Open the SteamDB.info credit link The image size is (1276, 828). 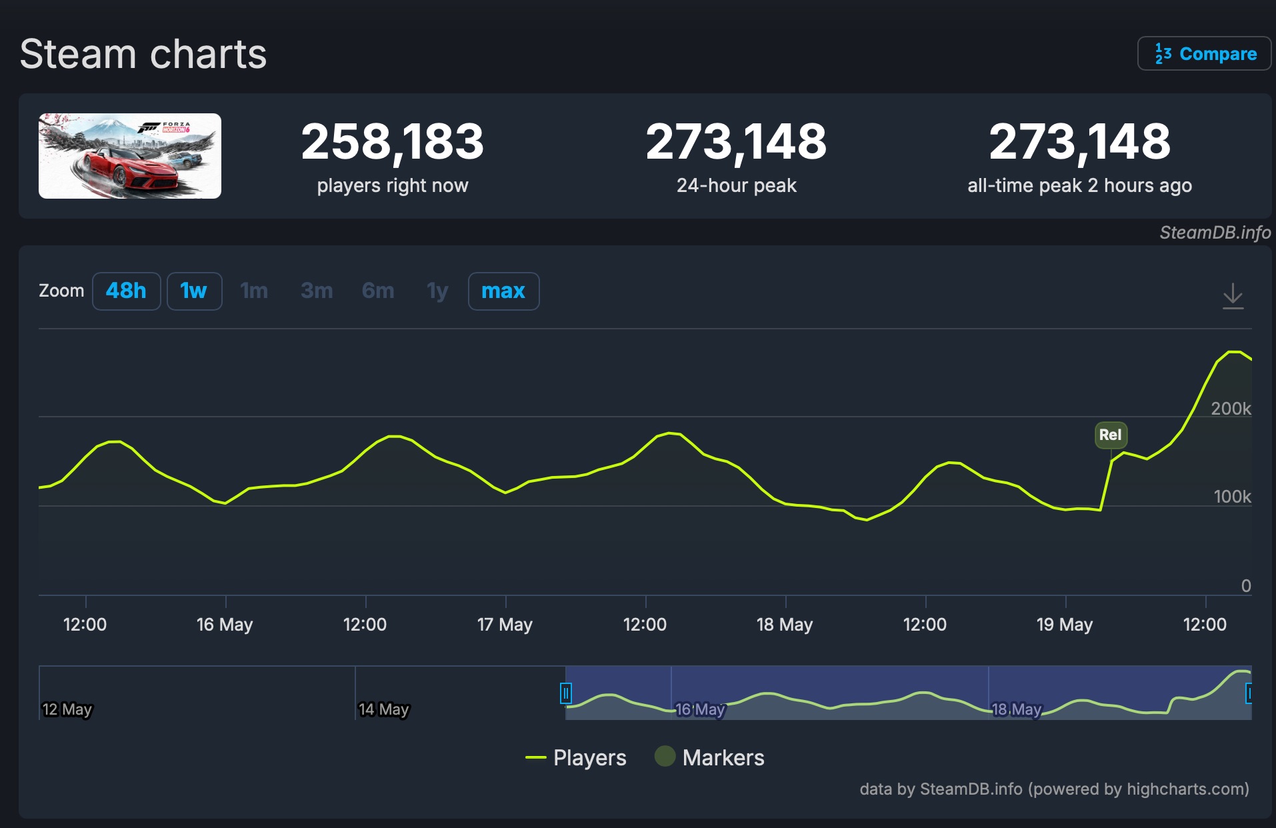(x=1215, y=233)
